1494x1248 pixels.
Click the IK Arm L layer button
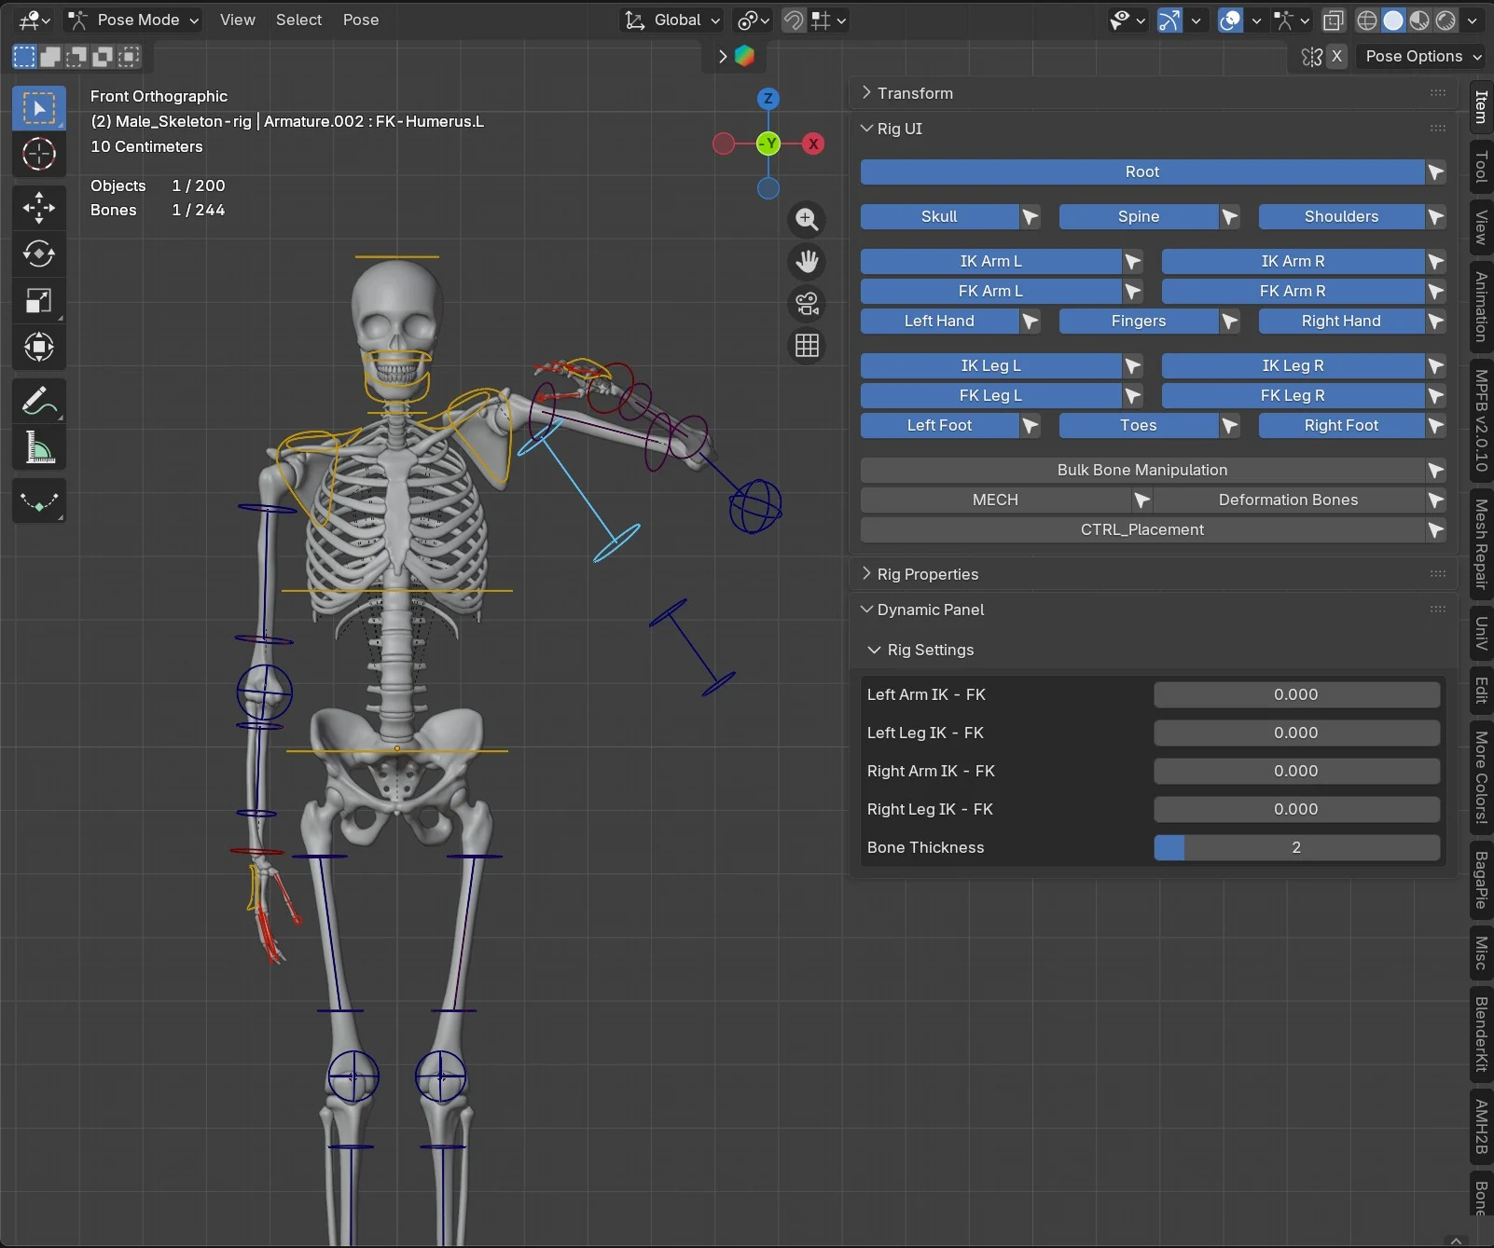tap(989, 261)
